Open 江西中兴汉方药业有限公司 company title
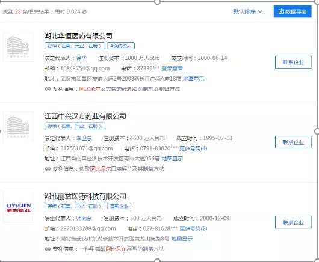The width and height of the screenshot is (319, 262). (x=85, y=116)
